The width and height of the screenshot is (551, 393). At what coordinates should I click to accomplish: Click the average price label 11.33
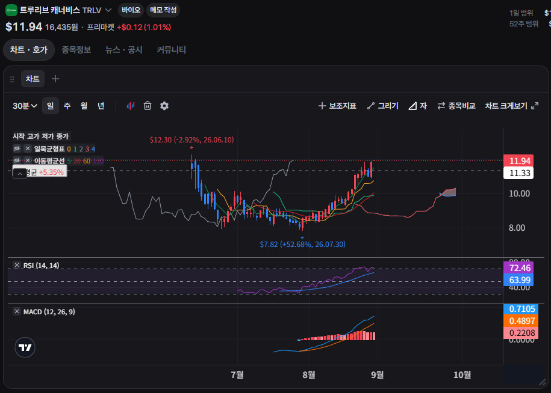pyautogui.click(x=518, y=173)
